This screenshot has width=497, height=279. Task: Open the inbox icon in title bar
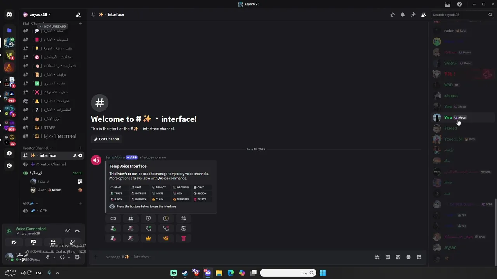[x=447, y=4]
